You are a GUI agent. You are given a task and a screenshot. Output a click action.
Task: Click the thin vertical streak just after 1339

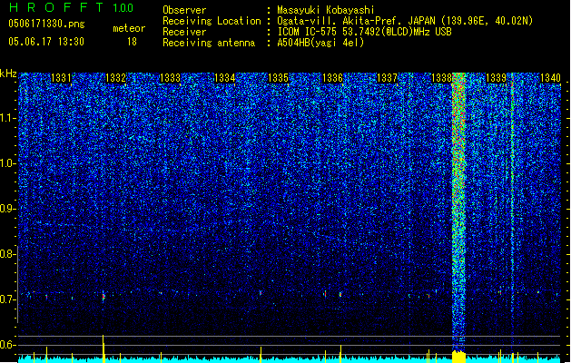512,211
